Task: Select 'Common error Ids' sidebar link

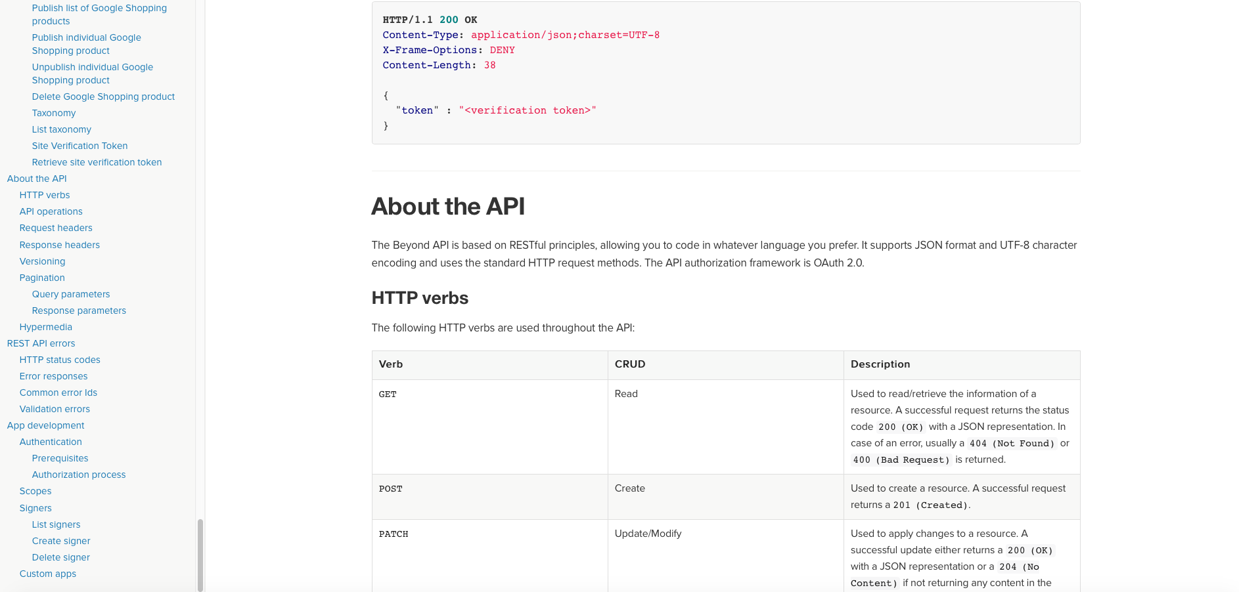Action: coord(58,392)
